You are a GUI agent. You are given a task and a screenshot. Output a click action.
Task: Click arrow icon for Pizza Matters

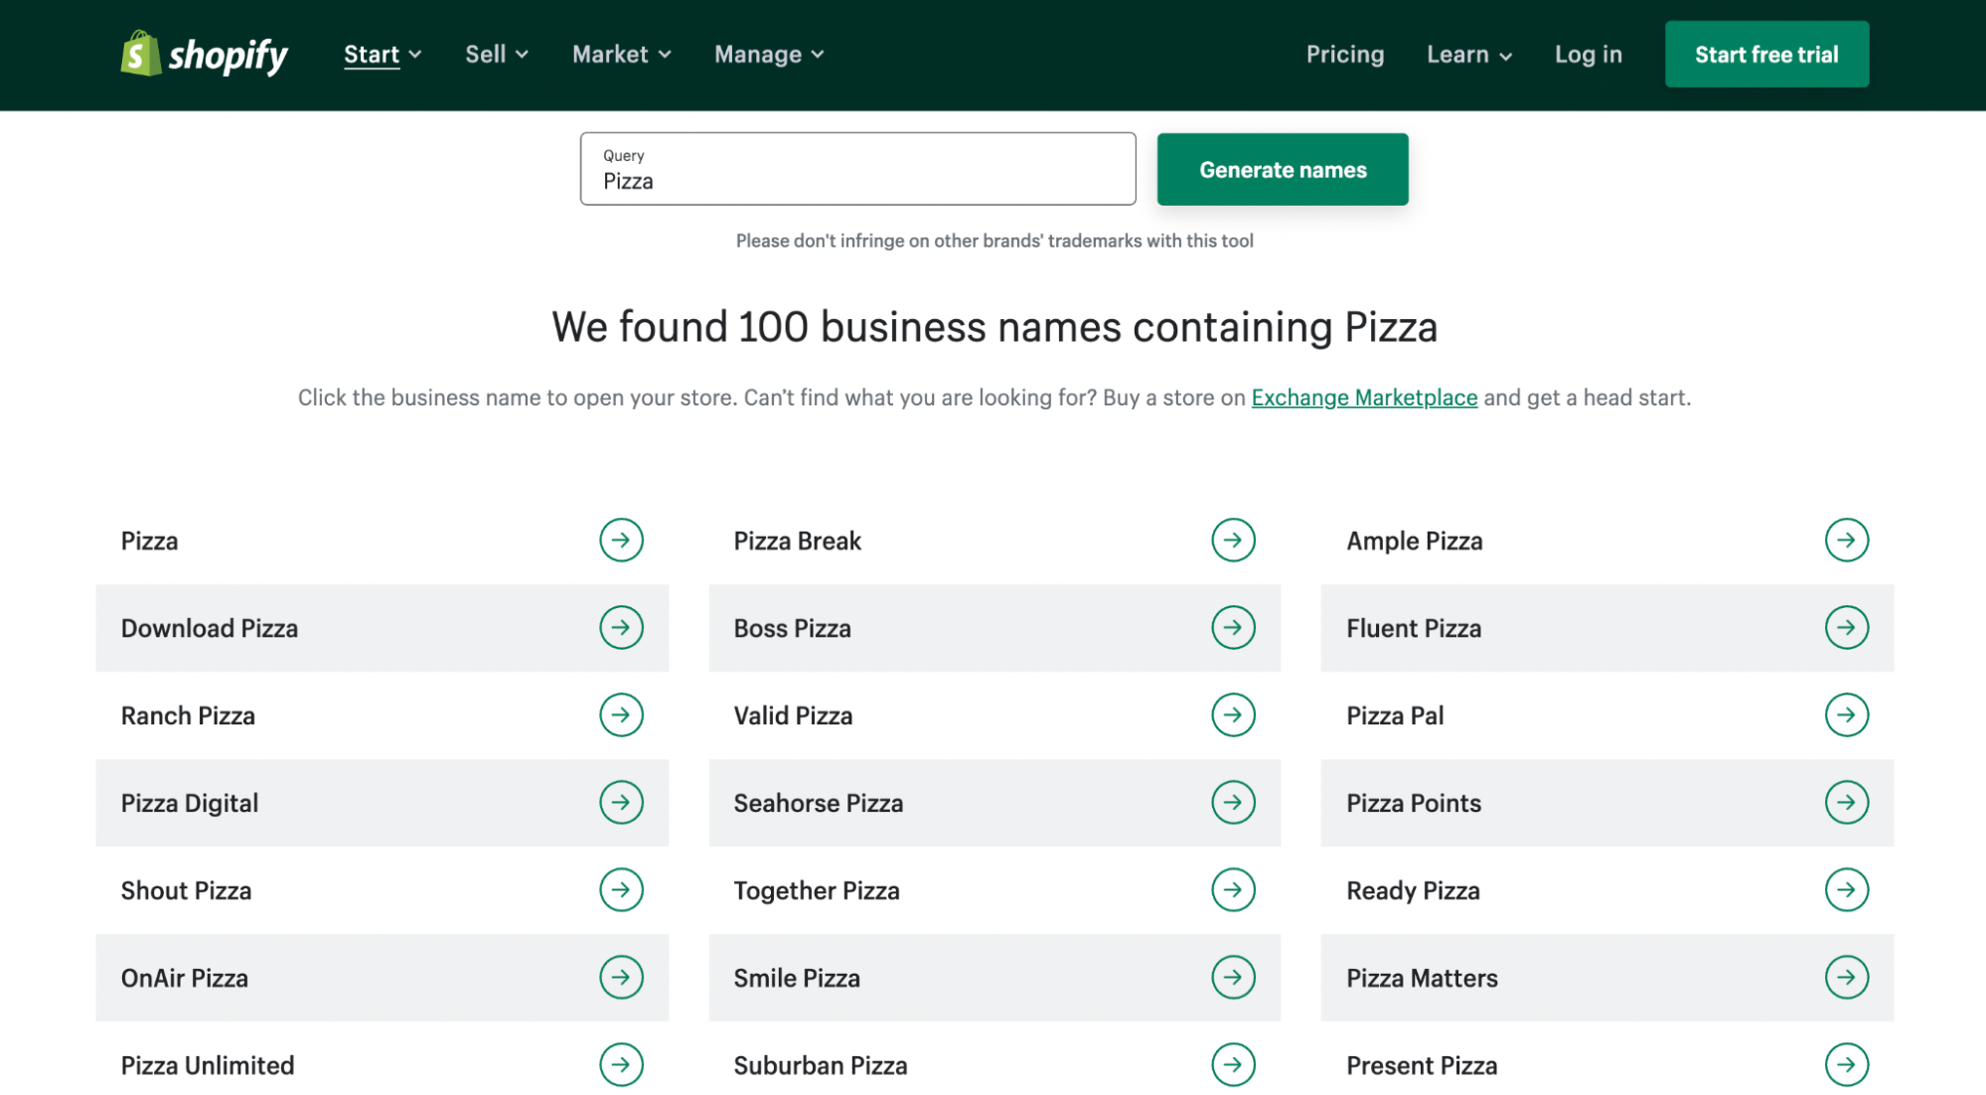pos(1846,978)
